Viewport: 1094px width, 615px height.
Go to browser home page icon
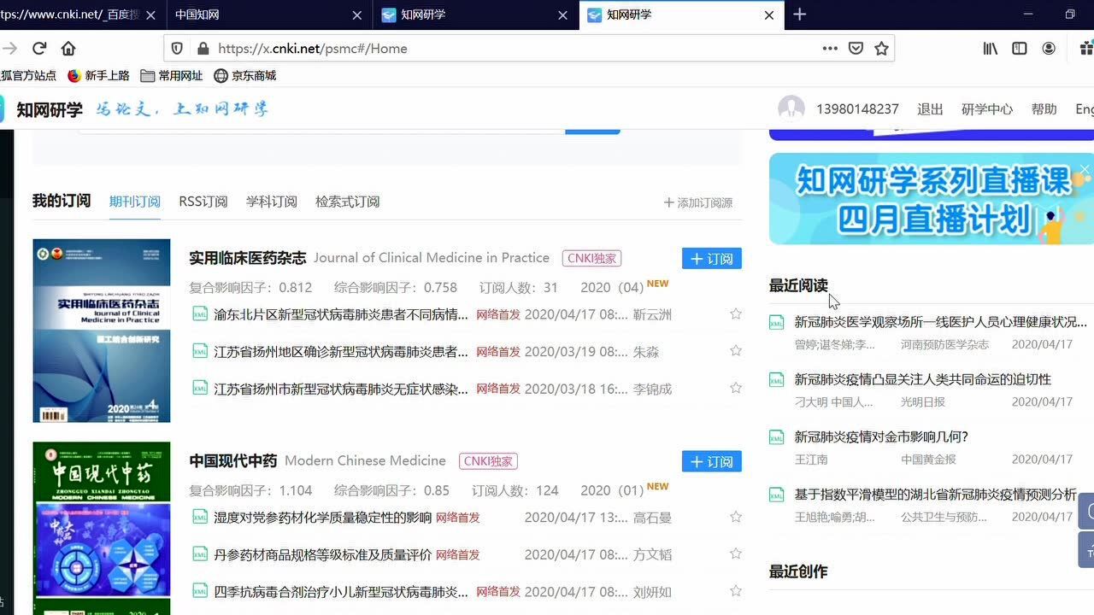coord(68,49)
